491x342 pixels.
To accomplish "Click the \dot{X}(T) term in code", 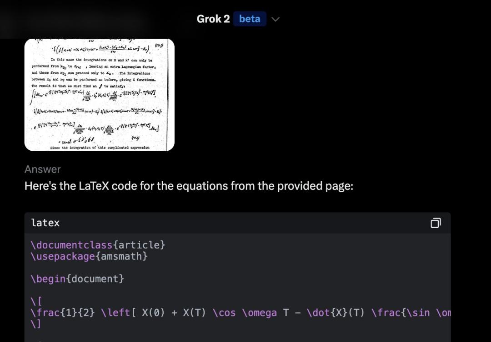I will coord(336,312).
